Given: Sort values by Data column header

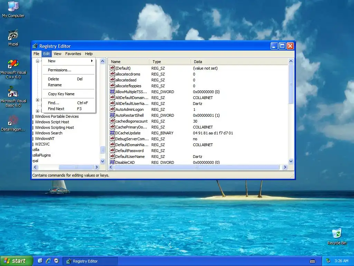Looking at the screenshot, I should [x=239, y=62].
